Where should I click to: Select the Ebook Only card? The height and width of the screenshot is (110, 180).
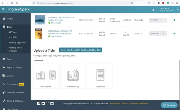point(100,76)
